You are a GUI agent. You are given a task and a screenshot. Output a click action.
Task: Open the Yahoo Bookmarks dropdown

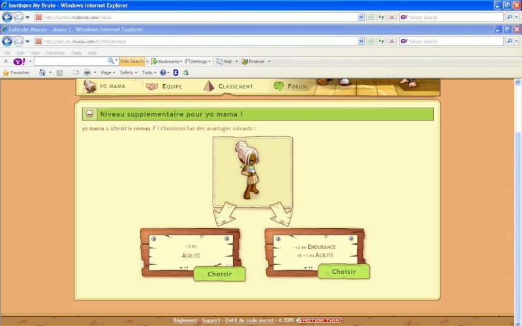point(166,61)
